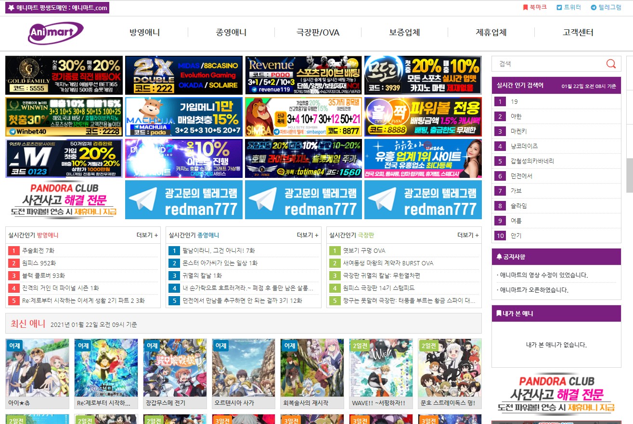This screenshot has height=424, width=633.
Task: Expand 더보기 for 종영애니 ranking
Action: [307, 235]
